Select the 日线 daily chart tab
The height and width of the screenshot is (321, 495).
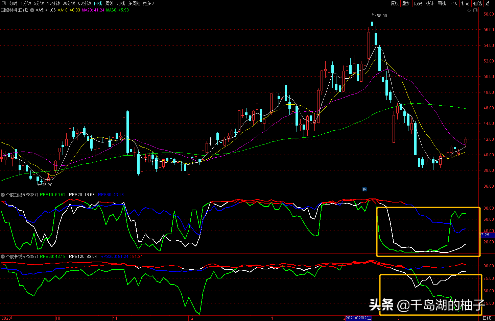pyautogui.click(x=98, y=3)
